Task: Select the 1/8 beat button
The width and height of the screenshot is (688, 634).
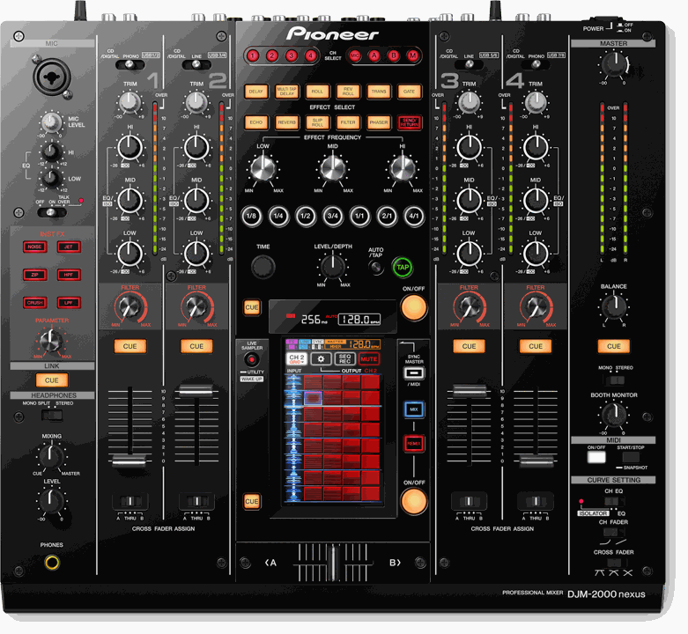Action: click(x=251, y=216)
